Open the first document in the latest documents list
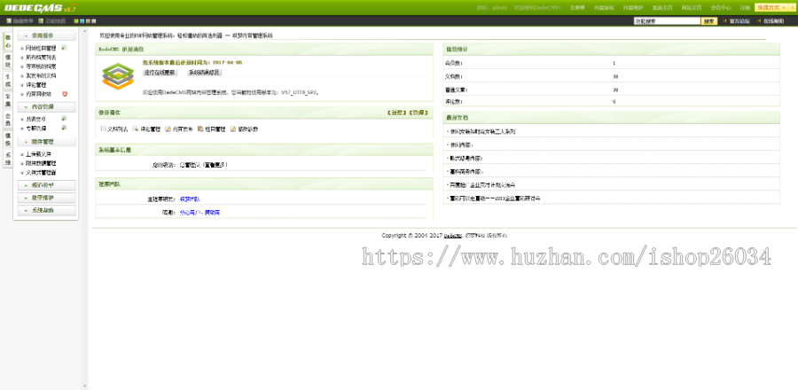The height and width of the screenshot is (390, 798). pos(482,131)
